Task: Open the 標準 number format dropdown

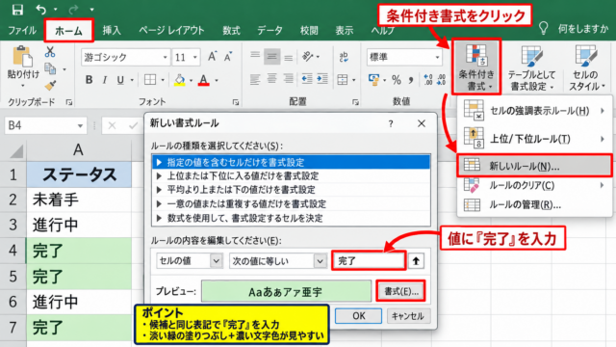Action: coord(437,58)
